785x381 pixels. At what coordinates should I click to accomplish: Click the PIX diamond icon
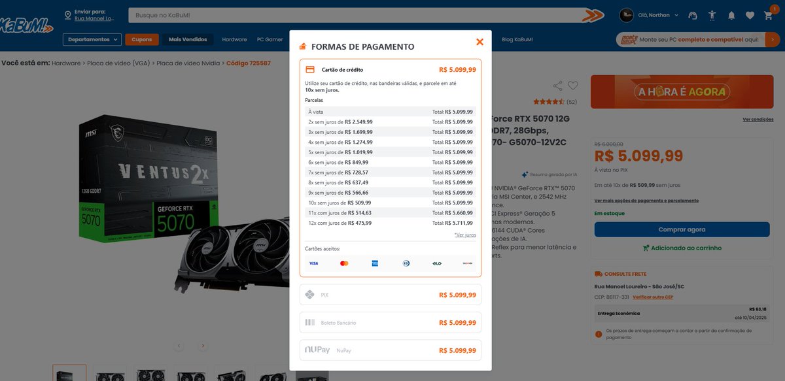[310, 295]
